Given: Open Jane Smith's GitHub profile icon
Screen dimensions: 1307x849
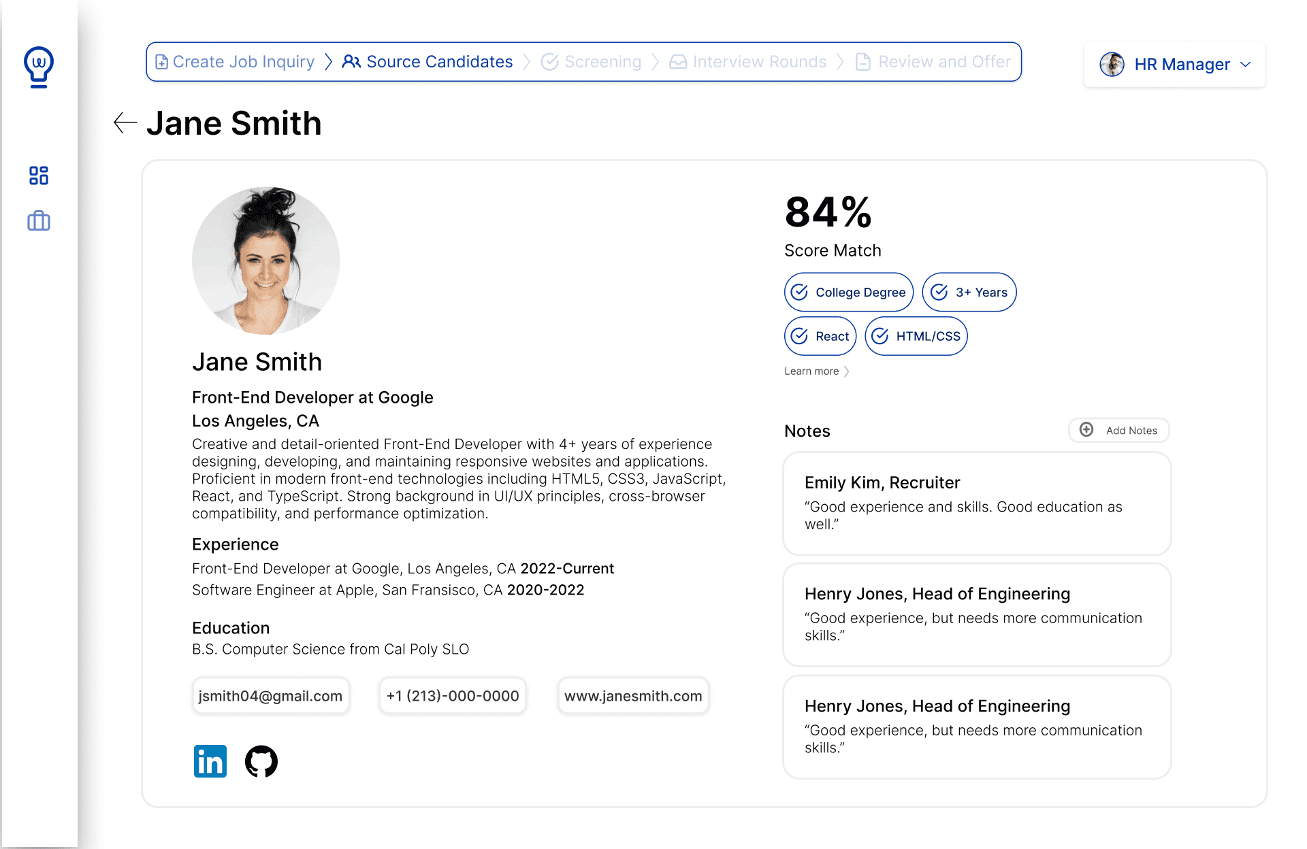Looking at the screenshot, I should [x=261, y=761].
